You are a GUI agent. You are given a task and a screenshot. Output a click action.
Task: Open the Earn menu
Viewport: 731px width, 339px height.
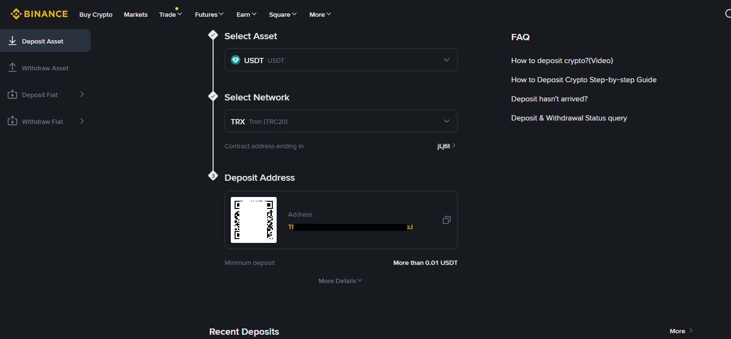[x=247, y=14]
